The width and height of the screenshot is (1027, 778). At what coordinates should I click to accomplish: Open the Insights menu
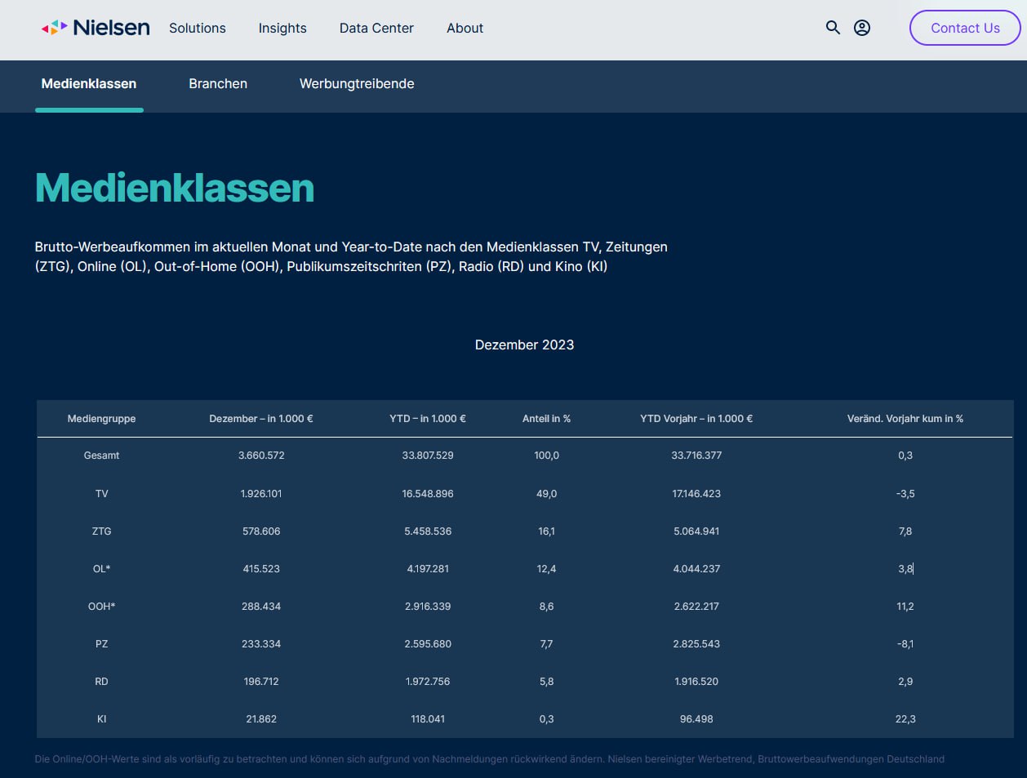(282, 28)
